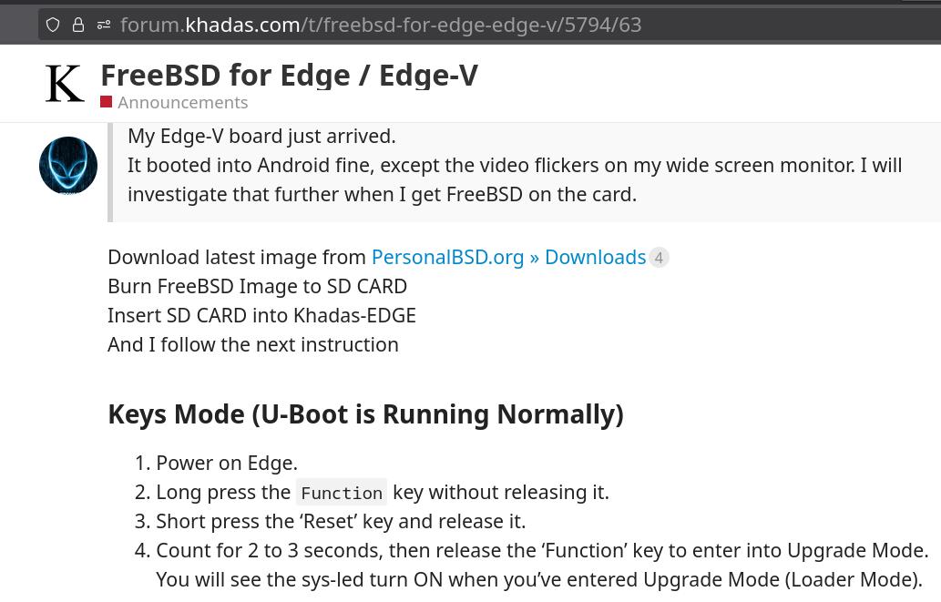This screenshot has width=941, height=602.
Task: Click the Keys Mode section heading
Action: point(365,414)
